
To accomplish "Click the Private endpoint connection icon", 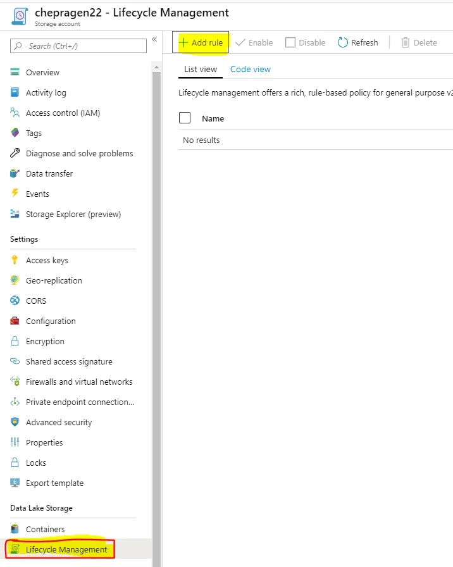I will coord(15,402).
